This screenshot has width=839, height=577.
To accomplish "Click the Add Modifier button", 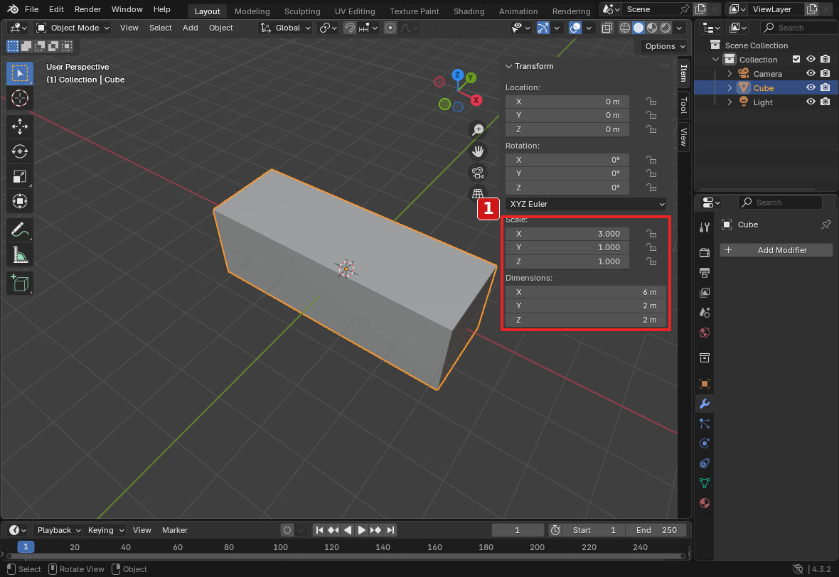I will click(x=776, y=249).
